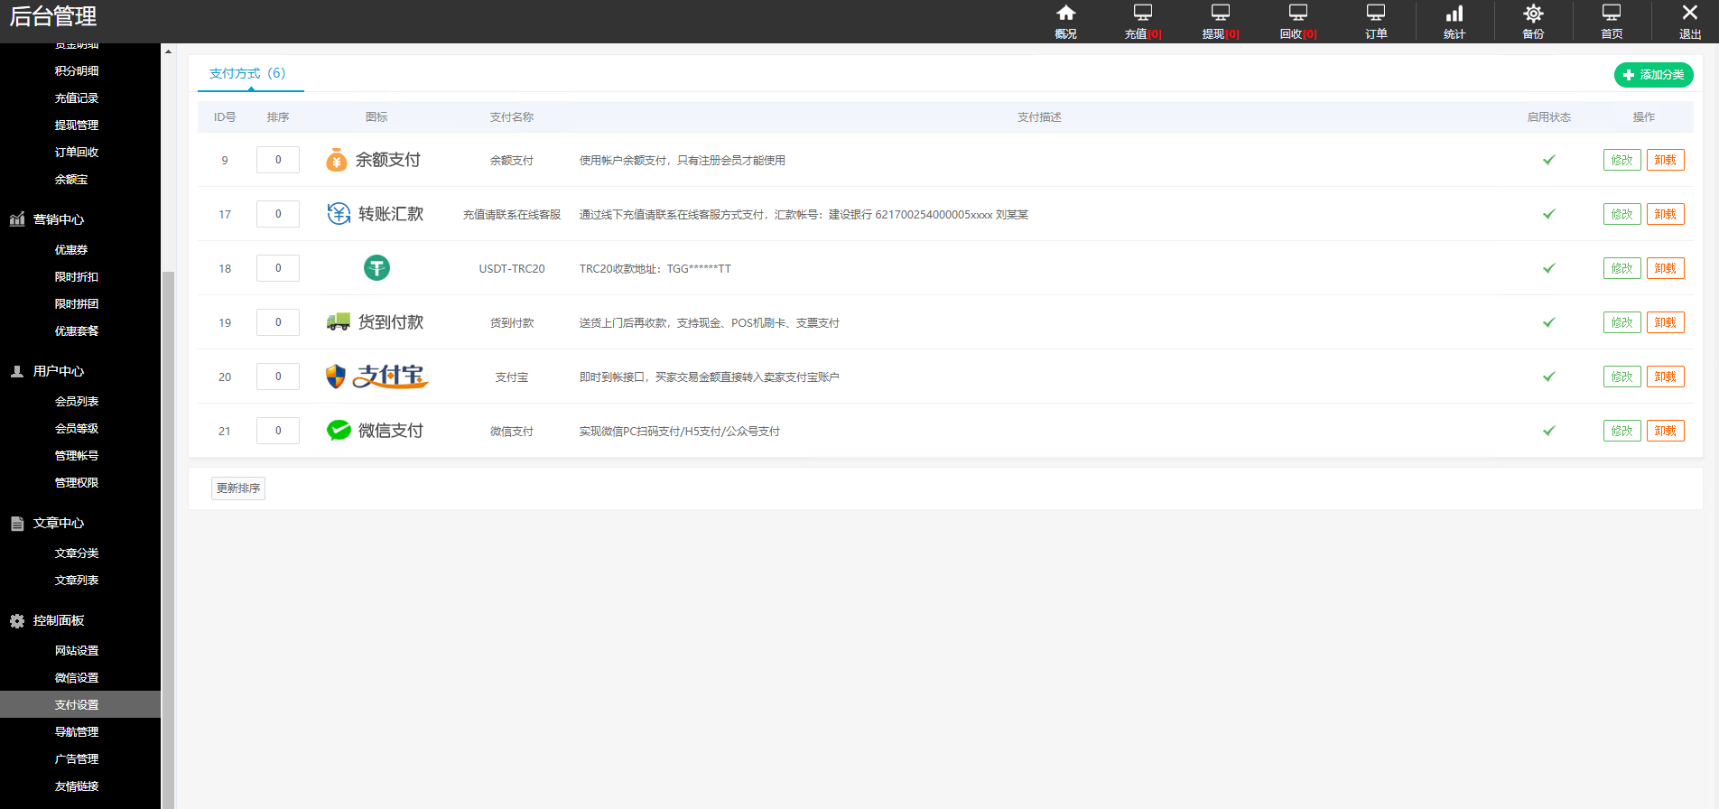Click the 营销中心 chart icon in sidebar
The width and height of the screenshot is (1719, 809).
(17, 219)
